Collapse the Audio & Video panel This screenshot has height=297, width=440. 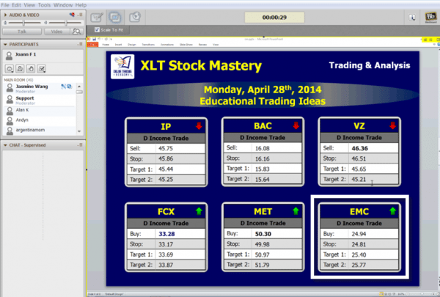[4, 14]
